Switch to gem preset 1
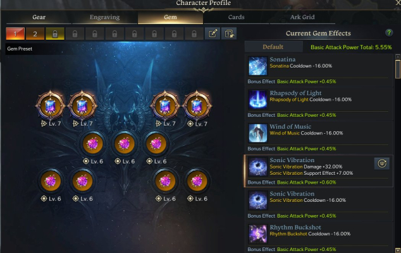401x253 pixels. pyautogui.click(x=15, y=33)
